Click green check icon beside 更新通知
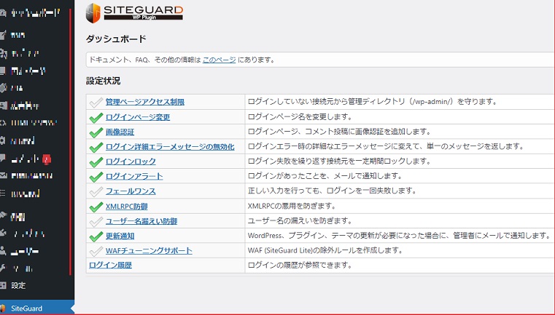The image size is (555, 315). (96, 236)
